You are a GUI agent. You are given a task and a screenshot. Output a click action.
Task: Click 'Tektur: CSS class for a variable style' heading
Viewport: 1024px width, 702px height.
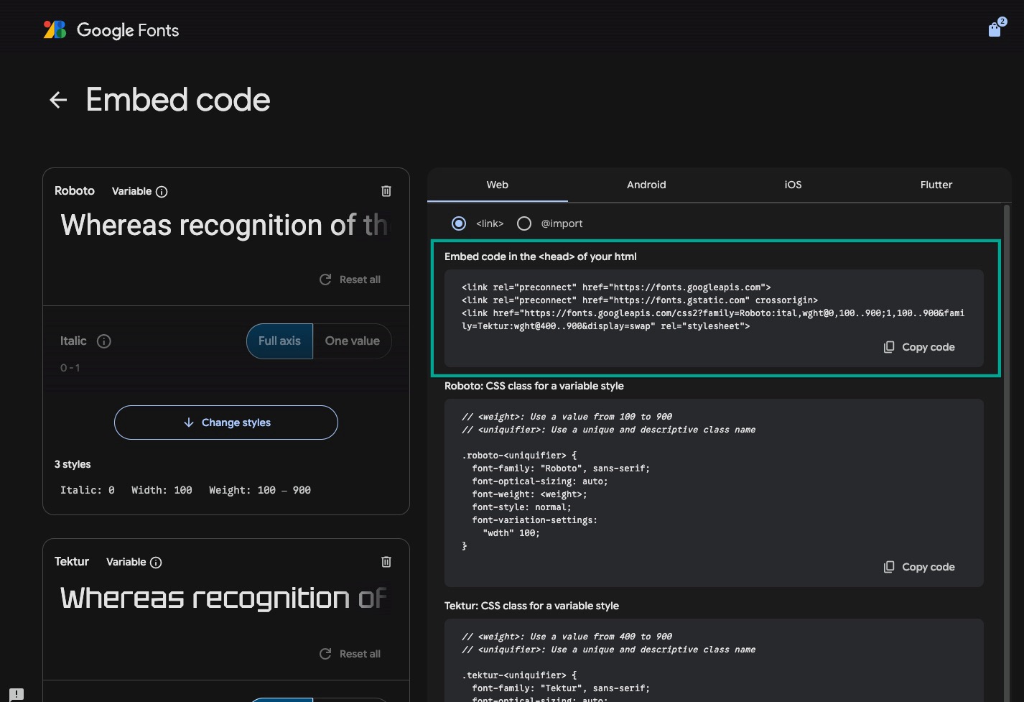tap(531, 606)
